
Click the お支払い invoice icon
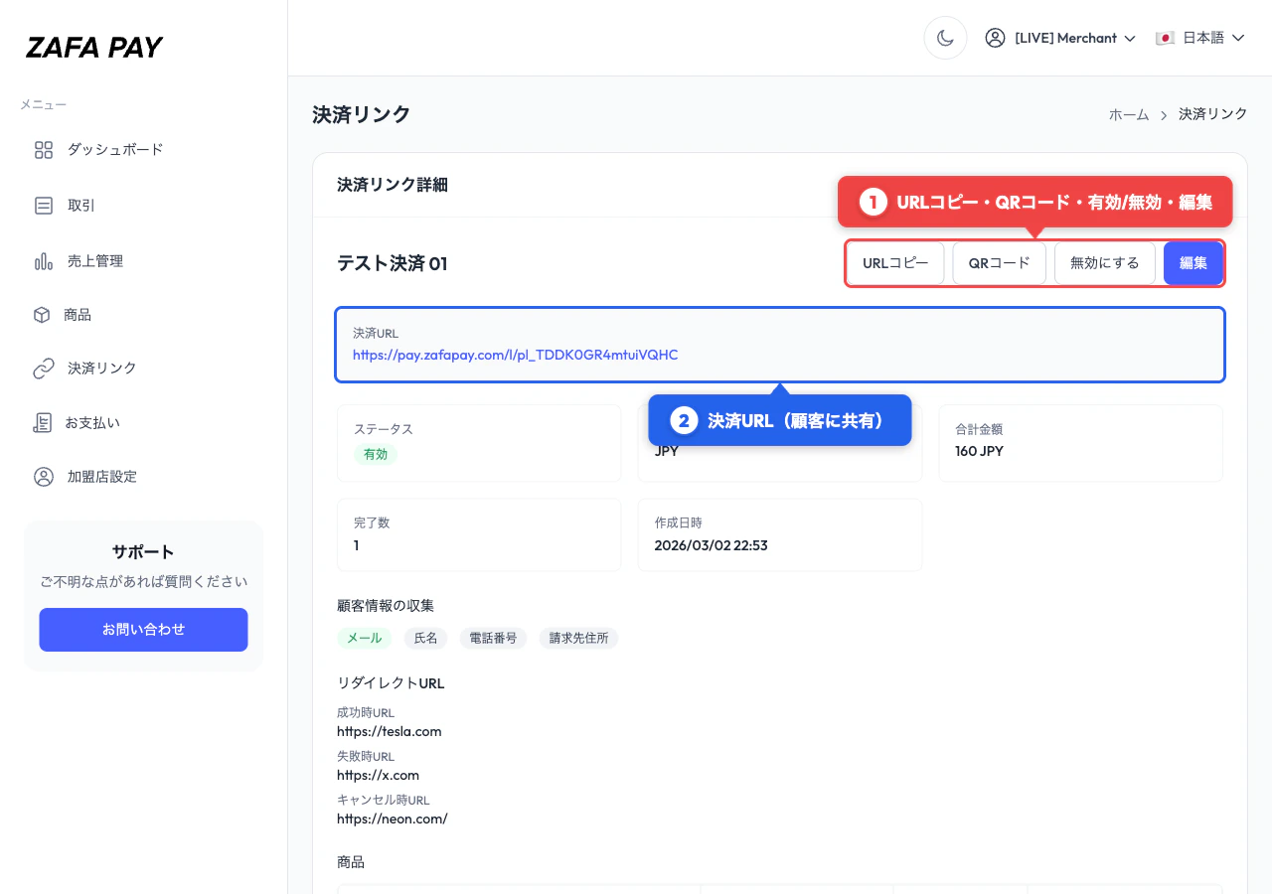pos(44,422)
